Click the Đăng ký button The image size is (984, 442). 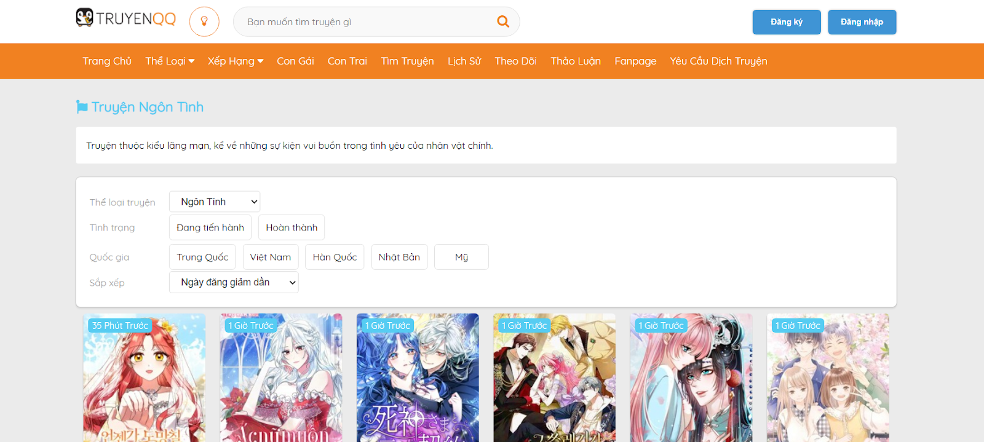click(787, 22)
